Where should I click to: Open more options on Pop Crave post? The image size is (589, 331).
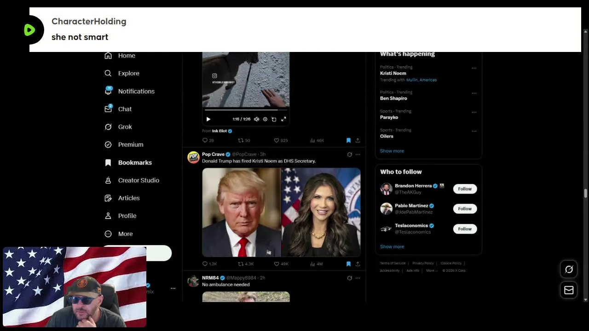click(358, 154)
